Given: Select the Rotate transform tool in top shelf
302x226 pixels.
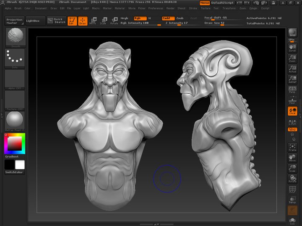Looking at the screenshot, I should [114, 21].
